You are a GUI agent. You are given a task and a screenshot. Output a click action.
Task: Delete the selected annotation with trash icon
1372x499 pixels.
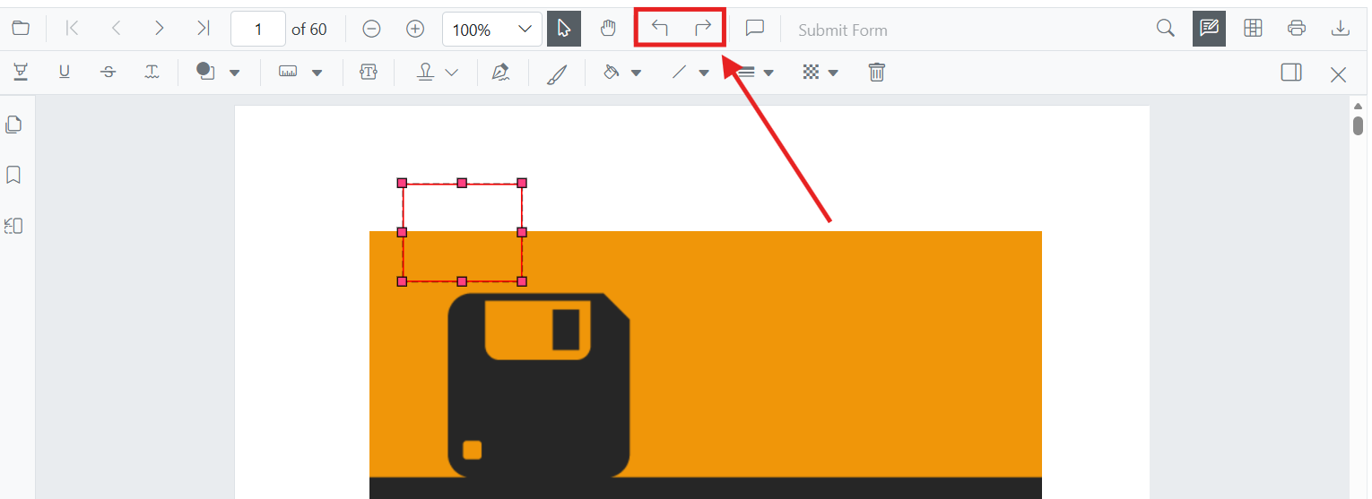pyautogui.click(x=877, y=73)
